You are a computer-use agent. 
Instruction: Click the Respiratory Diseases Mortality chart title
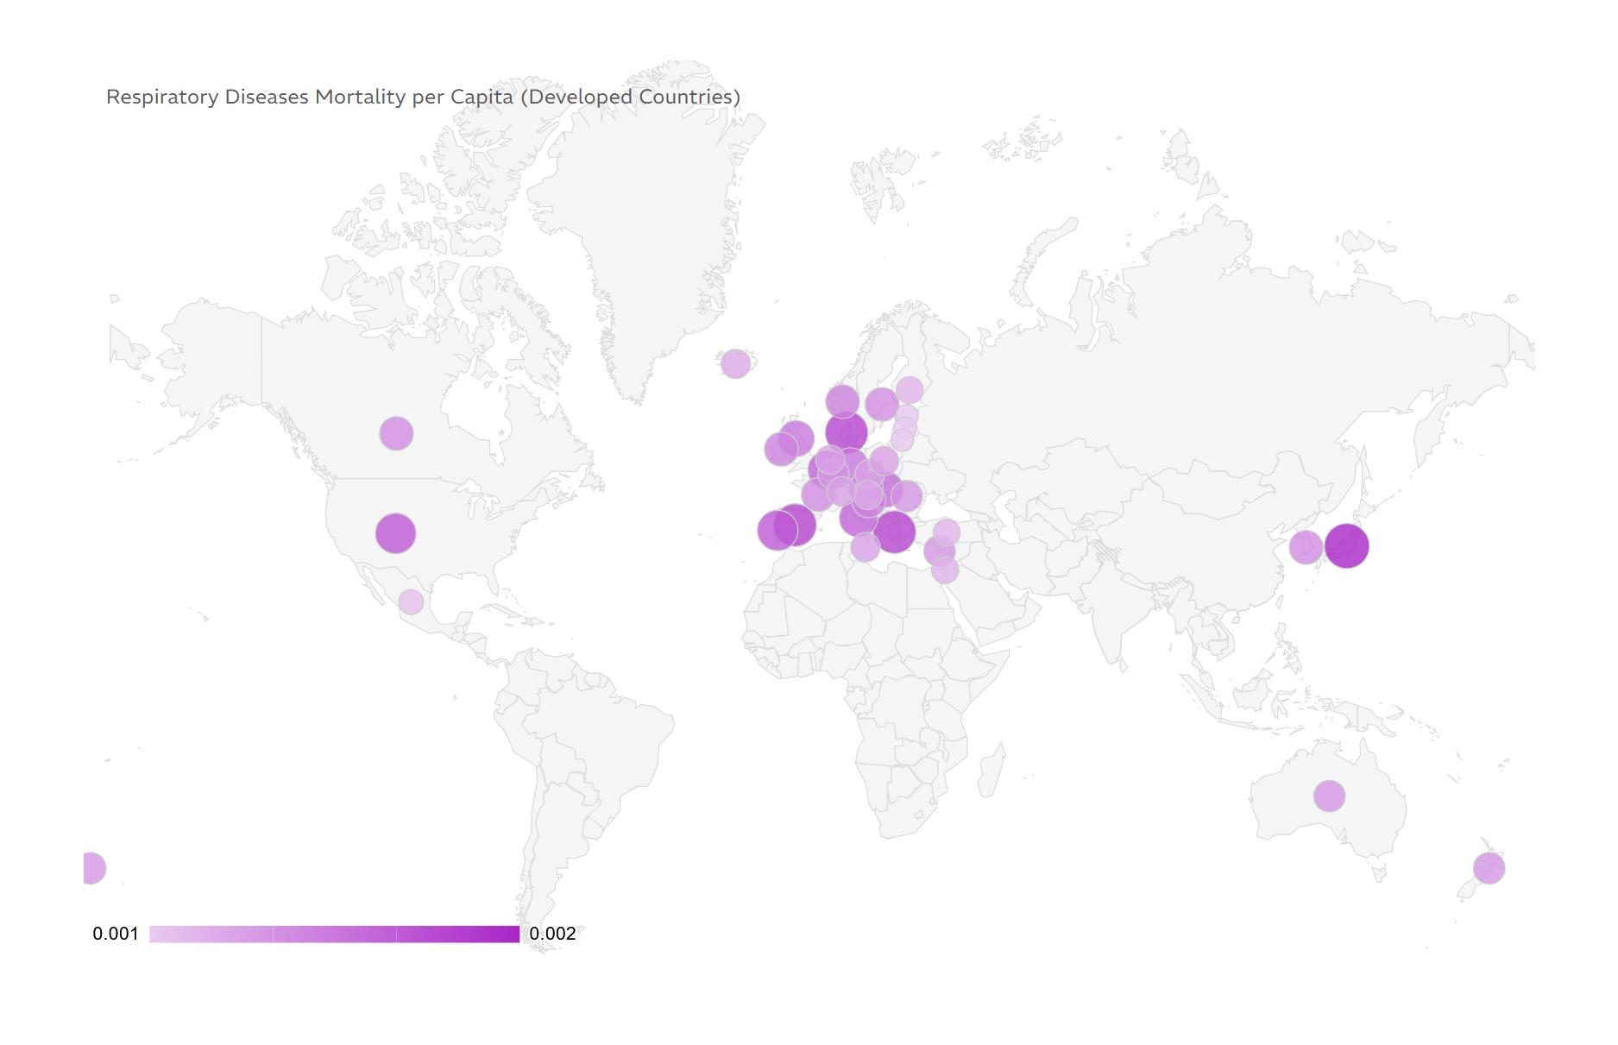423,97
